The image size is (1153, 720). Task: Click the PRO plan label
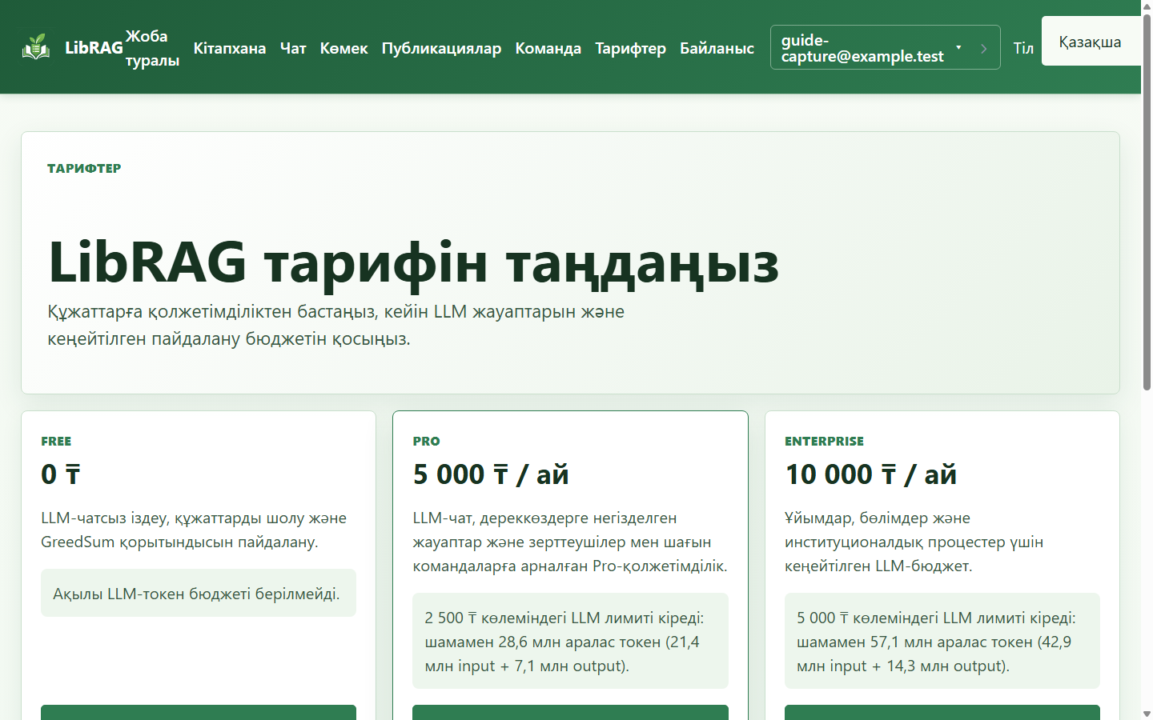(426, 441)
